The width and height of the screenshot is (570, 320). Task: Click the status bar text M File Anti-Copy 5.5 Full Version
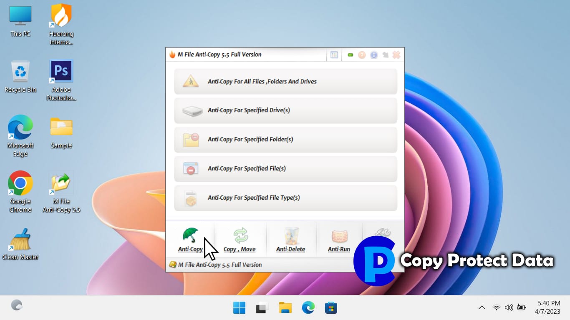220,265
